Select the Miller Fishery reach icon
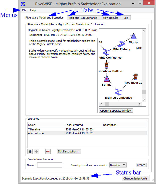This screenshot has height=184, width=157. click(121, 44)
